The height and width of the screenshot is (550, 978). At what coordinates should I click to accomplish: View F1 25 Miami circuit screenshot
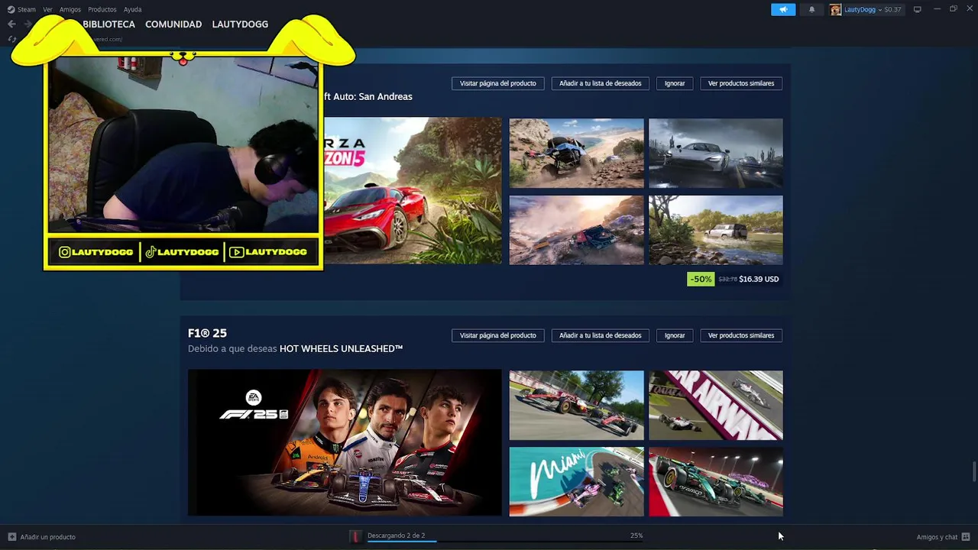click(577, 482)
